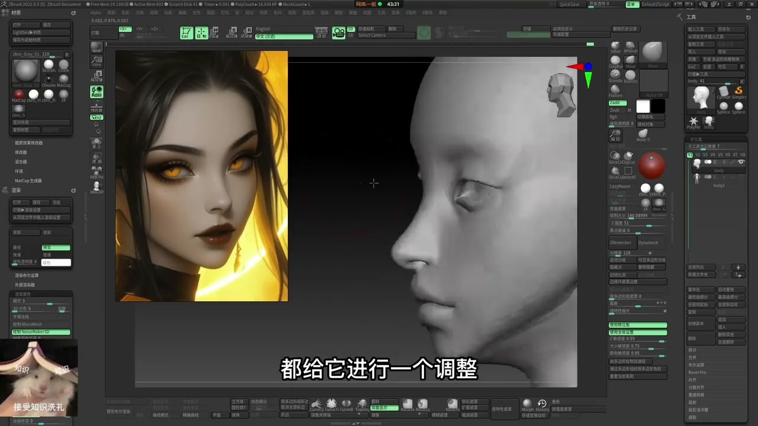The image size is (758, 426).
Task: Toggle Zadd mode
Action: coord(618,103)
